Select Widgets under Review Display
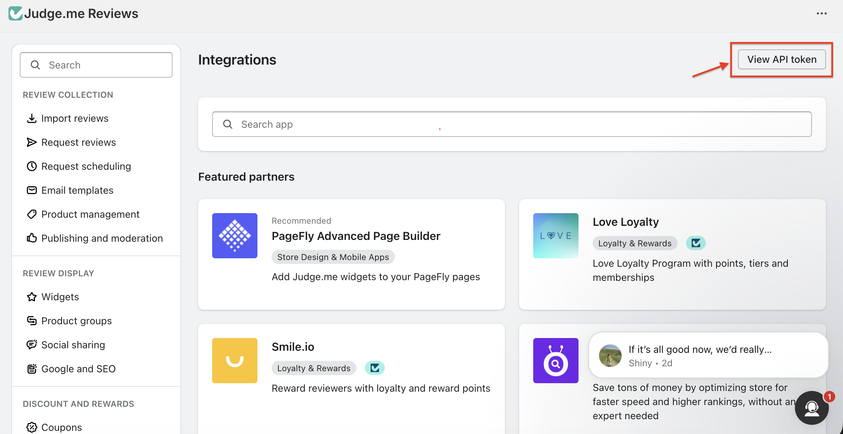Image resolution: width=843 pixels, height=434 pixels. [60, 297]
